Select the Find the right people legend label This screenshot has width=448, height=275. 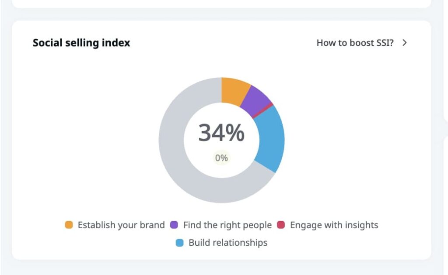[x=226, y=225]
